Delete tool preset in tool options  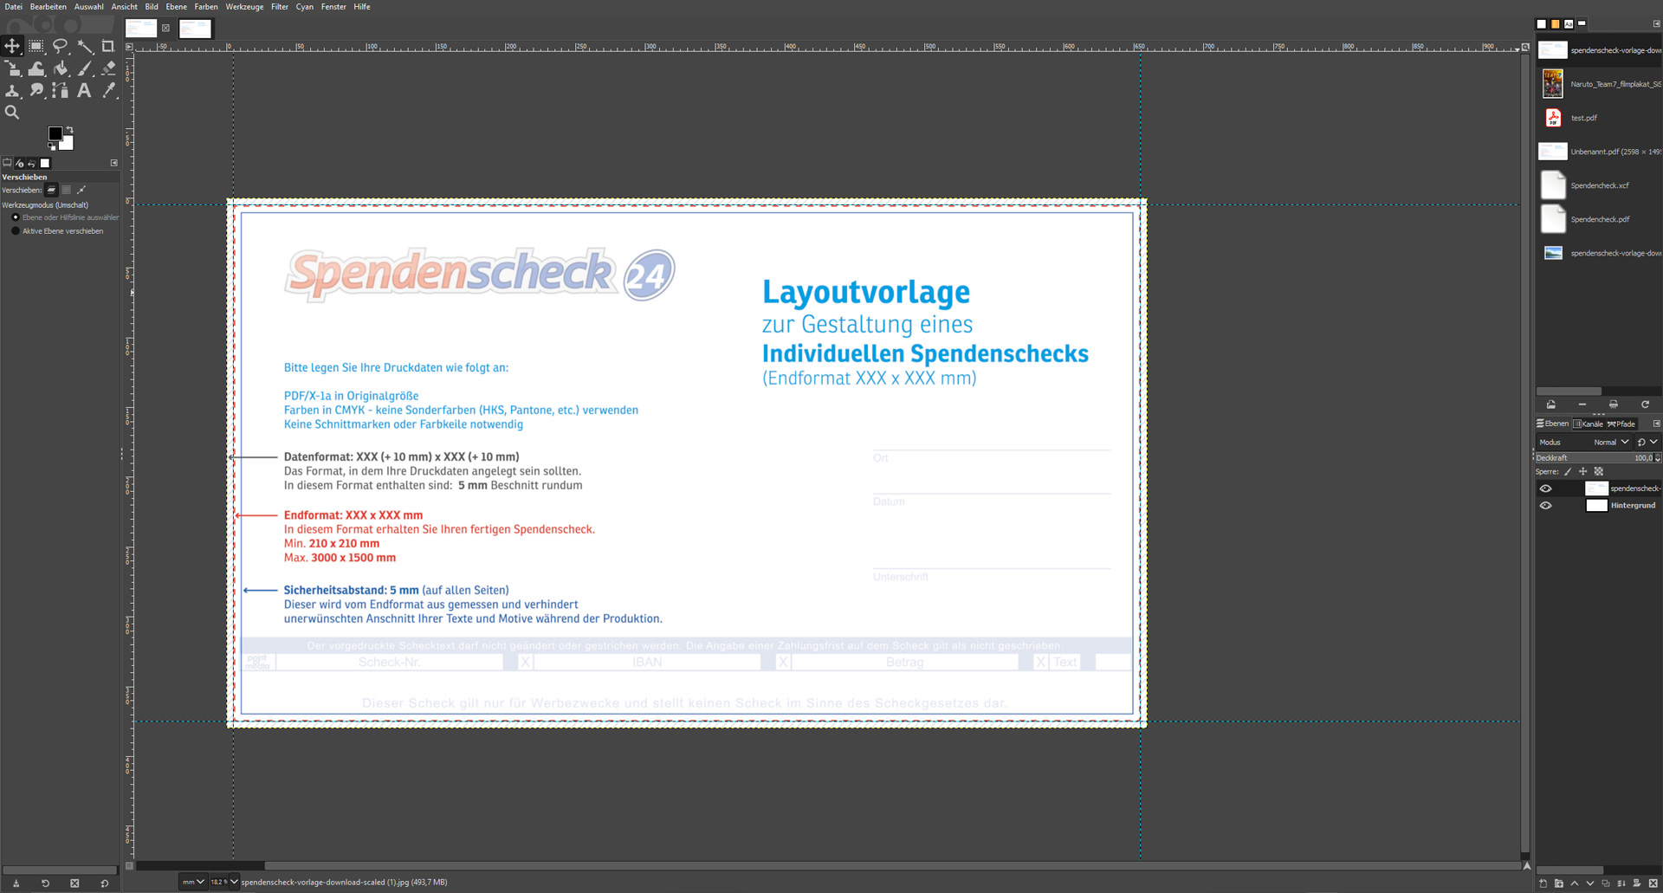[74, 883]
